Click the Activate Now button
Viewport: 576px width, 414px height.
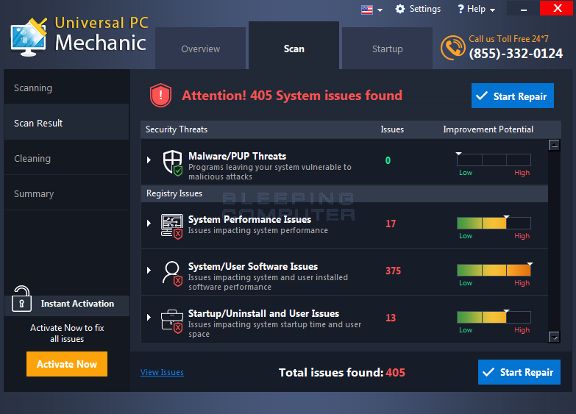[67, 364]
